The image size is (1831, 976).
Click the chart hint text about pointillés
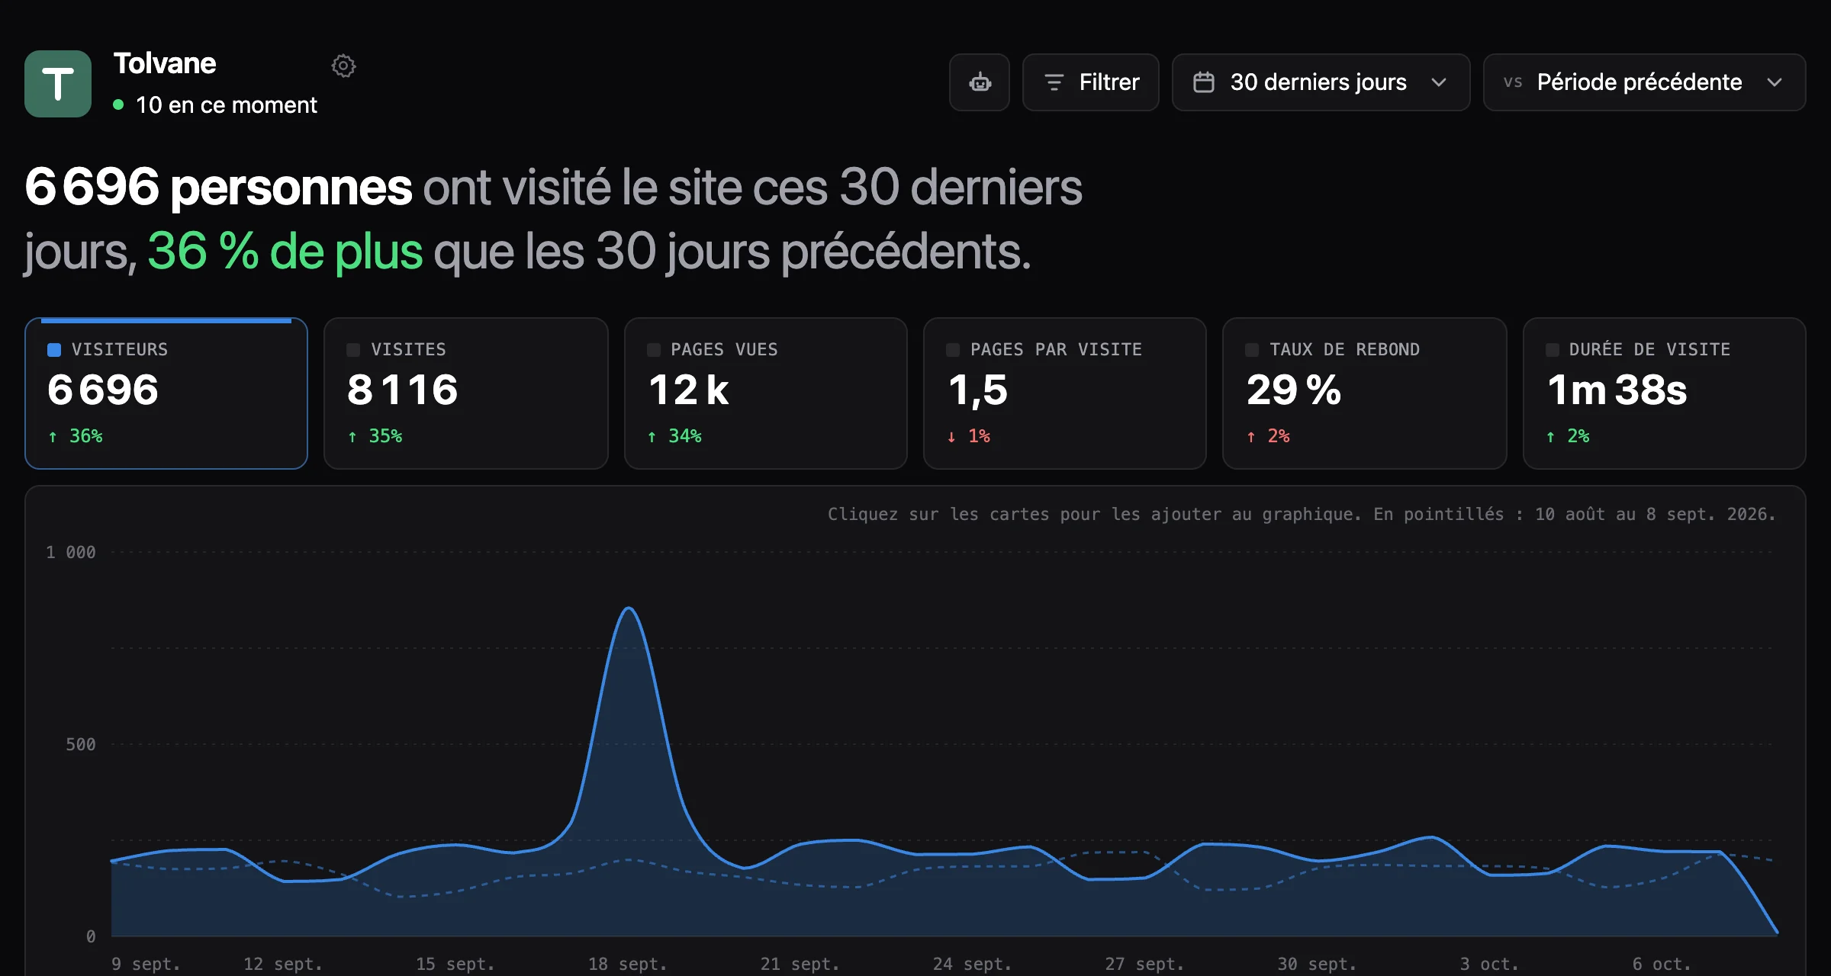tap(1302, 514)
